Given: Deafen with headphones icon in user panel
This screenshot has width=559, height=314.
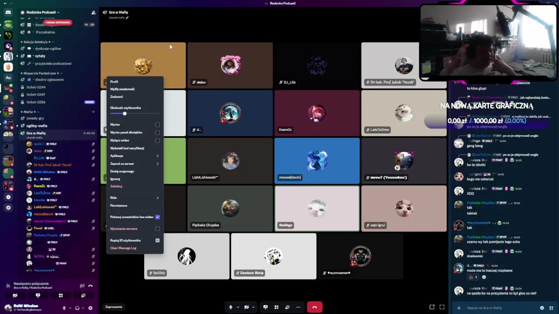Looking at the screenshot, I should pyautogui.click(x=77, y=308).
